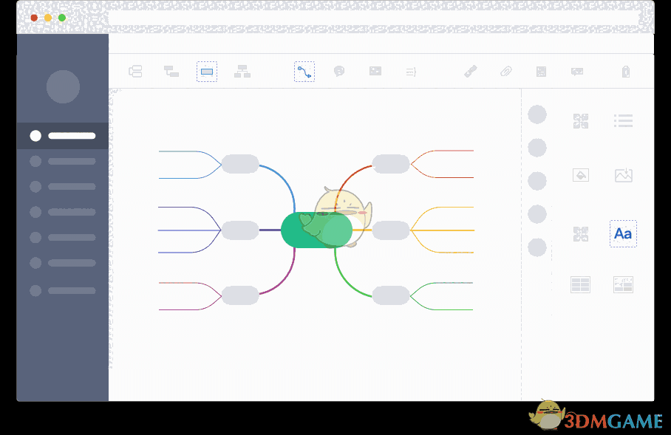Select the gray topic on the purple branch
The height and width of the screenshot is (435, 671).
[240, 230]
